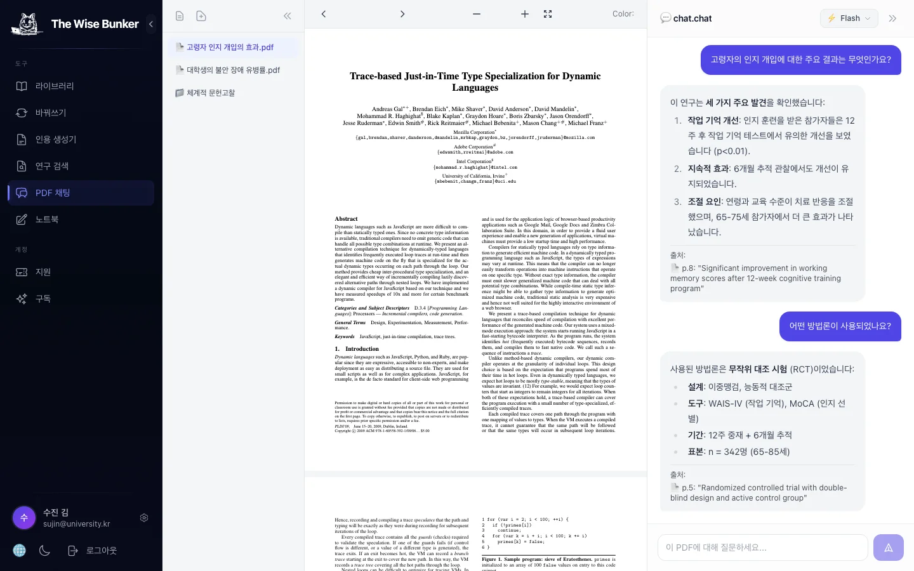Switch to 대학생의 불안 장애 유병률.pdf
The height and width of the screenshot is (571, 914).
[234, 70]
